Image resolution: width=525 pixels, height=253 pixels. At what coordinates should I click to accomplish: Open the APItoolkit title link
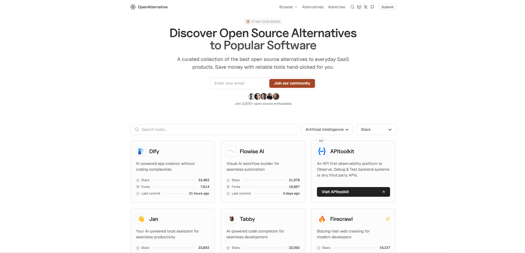point(342,151)
